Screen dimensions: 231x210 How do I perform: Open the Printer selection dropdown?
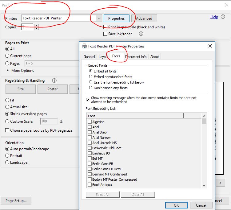point(99,19)
